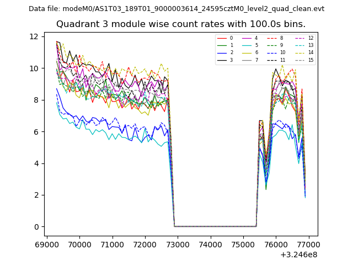
Task: Select legend entry 12 with magenta dashed line
Action: tap(301, 38)
